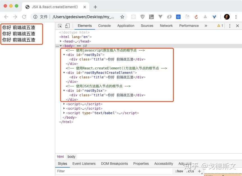This screenshot has width=242, height=176.
Task: Click the Styles filter input field
Action: (84, 171)
